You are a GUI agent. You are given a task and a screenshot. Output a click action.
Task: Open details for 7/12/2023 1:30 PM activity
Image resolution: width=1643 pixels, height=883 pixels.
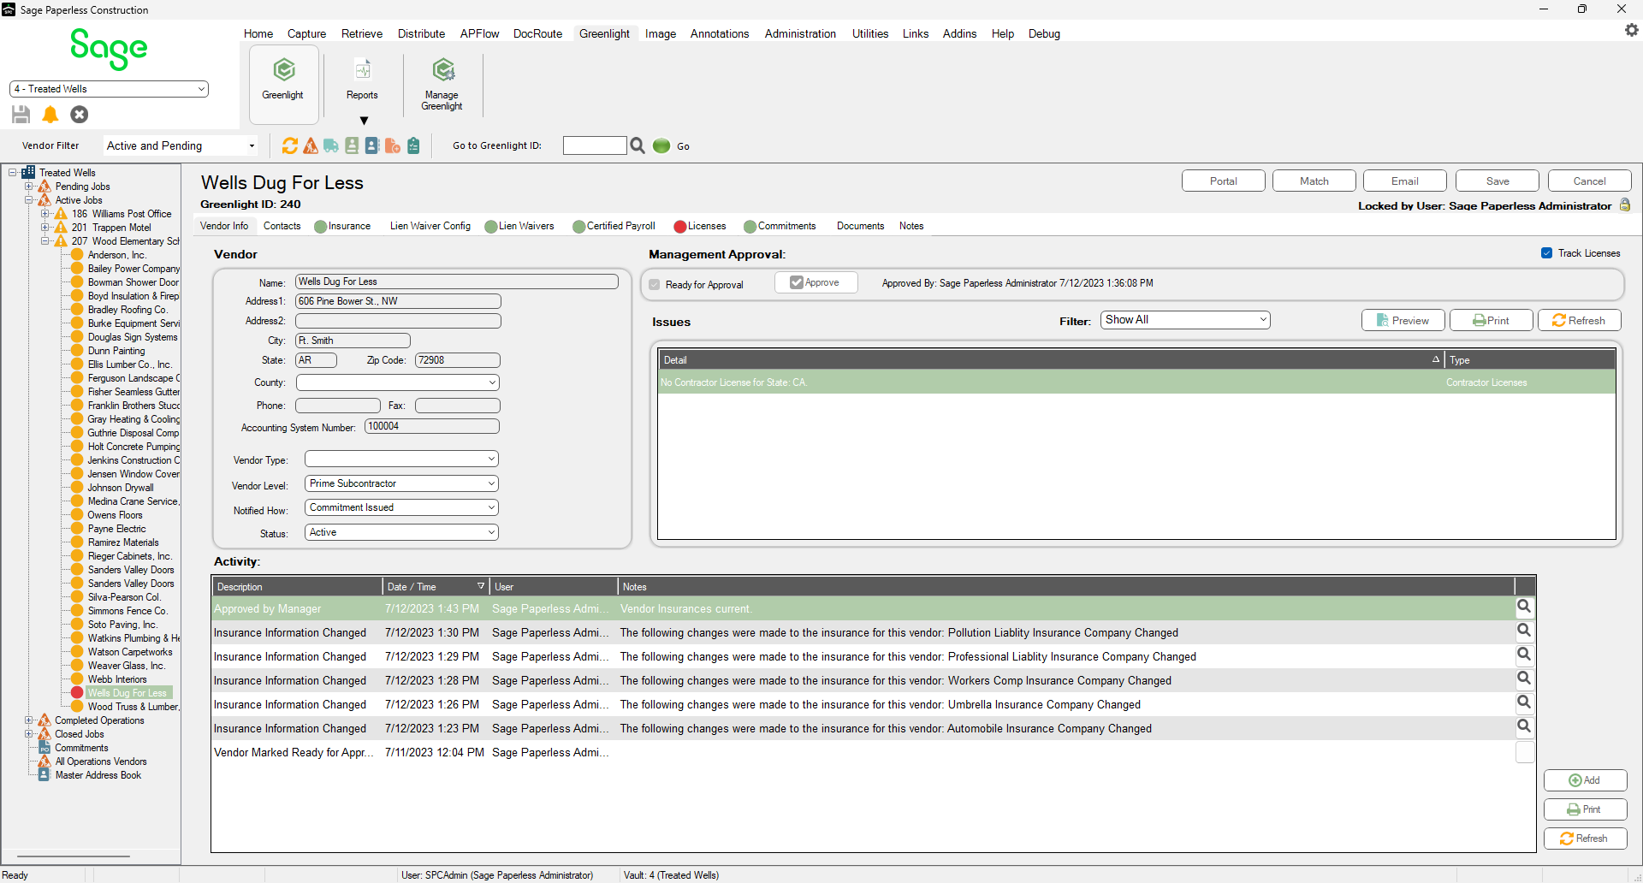tap(1524, 631)
